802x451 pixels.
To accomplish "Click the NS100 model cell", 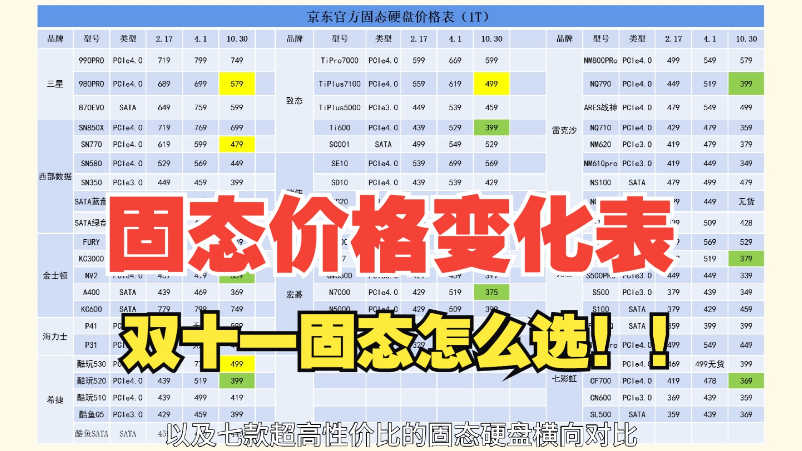I will (601, 182).
